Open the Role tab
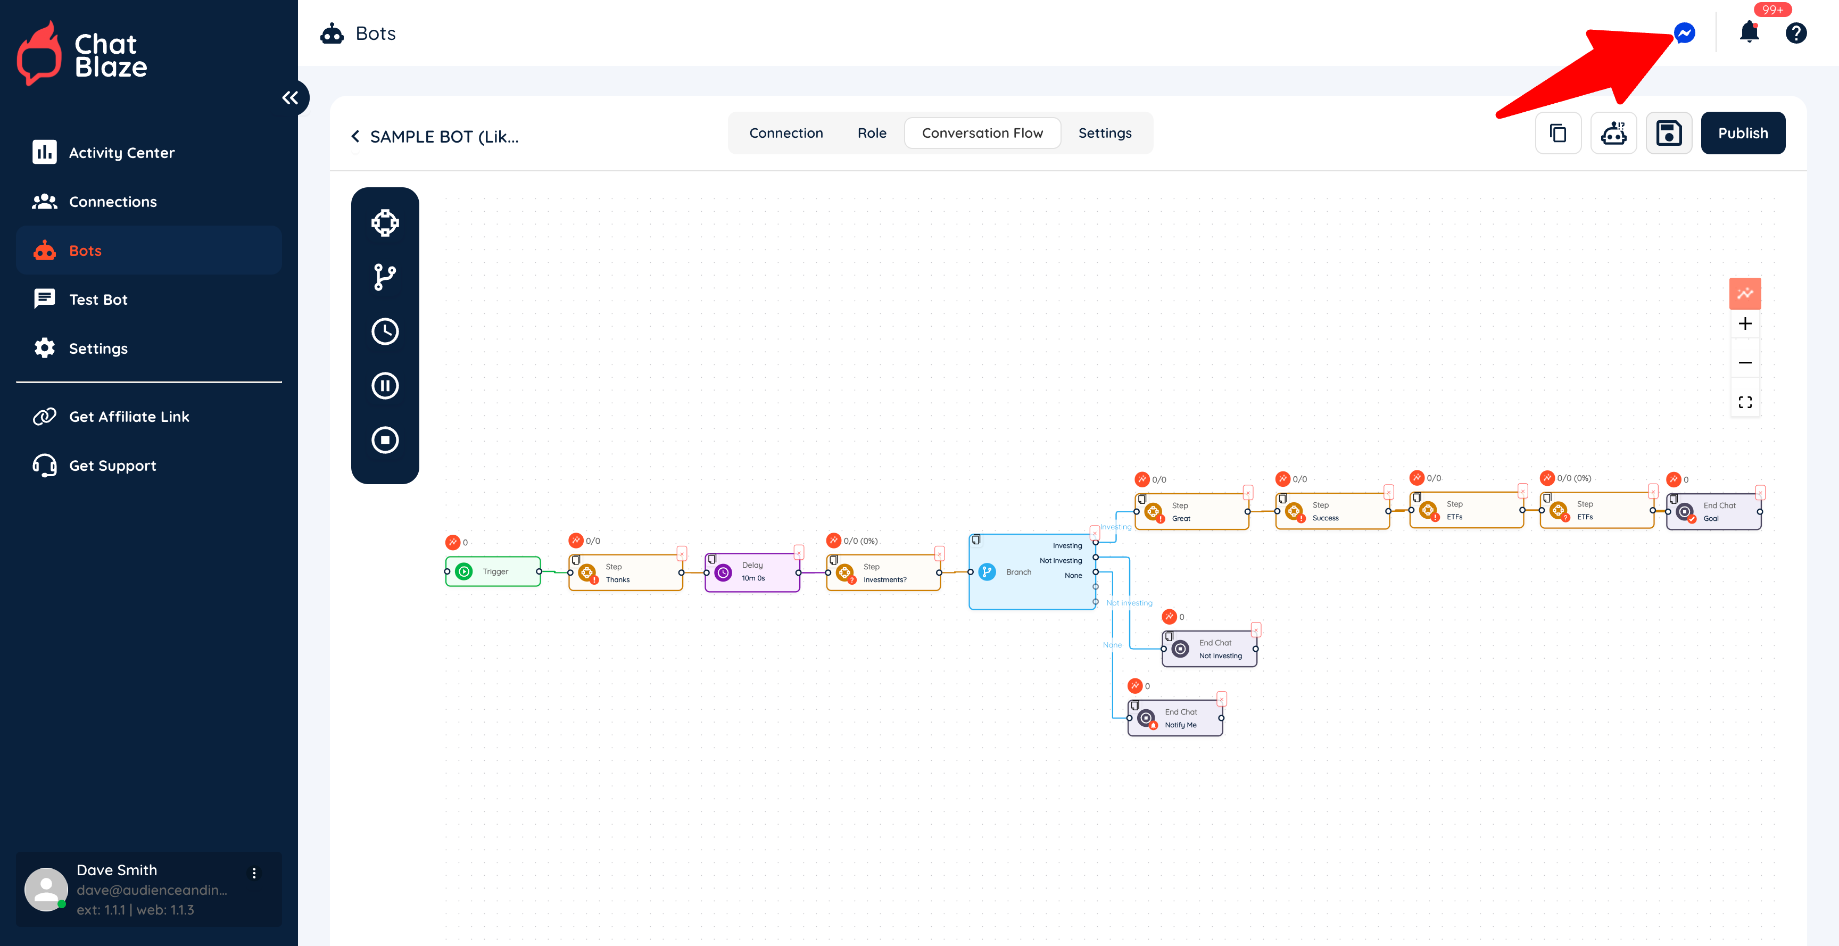Screen dimensions: 1839x946 pos(871,134)
